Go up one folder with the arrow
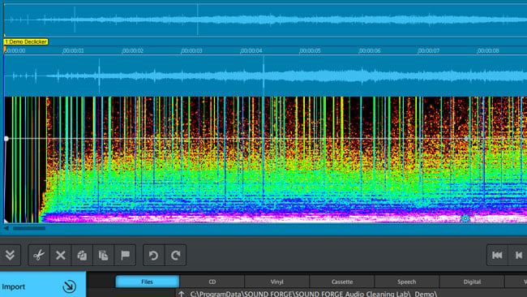527x297 pixels. pos(182,294)
